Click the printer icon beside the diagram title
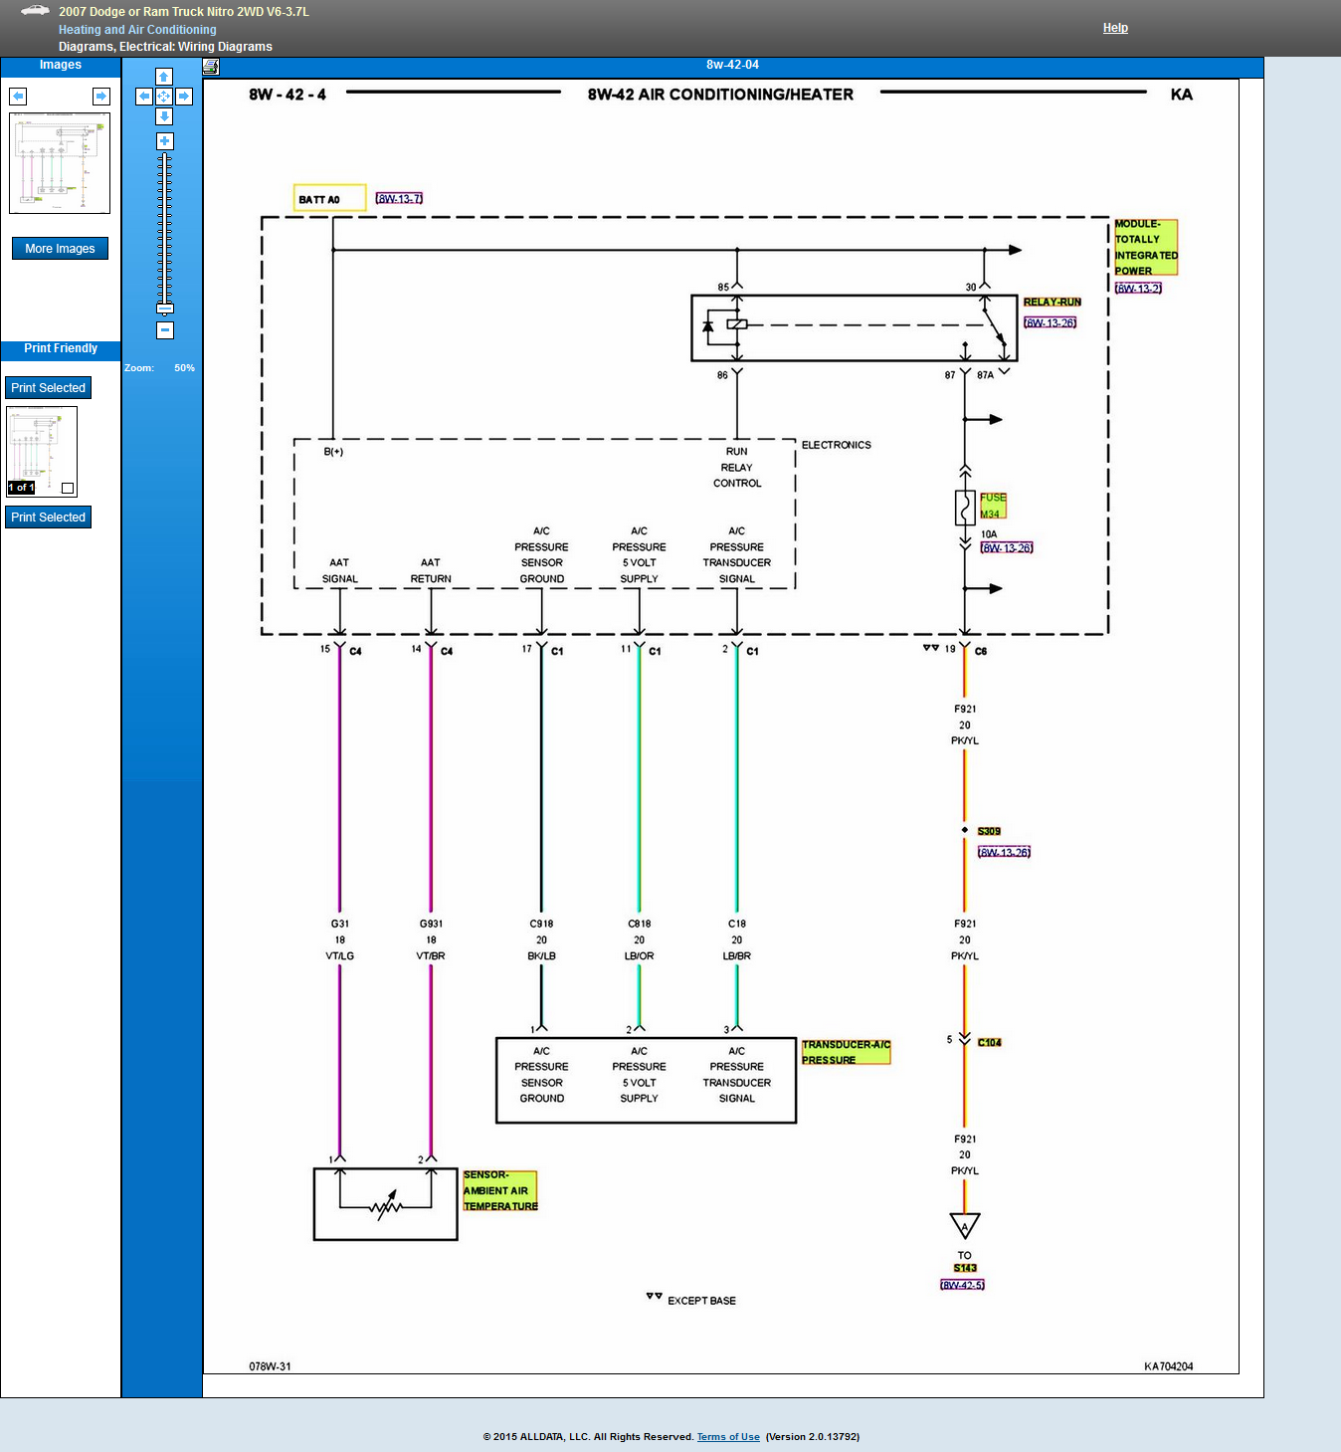 pyautogui.click(x=211, y=67)
